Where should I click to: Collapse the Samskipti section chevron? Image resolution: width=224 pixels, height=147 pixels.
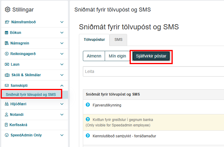point(62,86)
